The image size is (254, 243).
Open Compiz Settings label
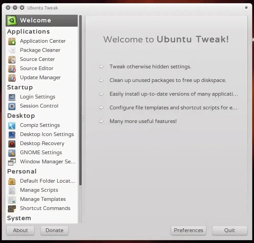coord(40,125)
